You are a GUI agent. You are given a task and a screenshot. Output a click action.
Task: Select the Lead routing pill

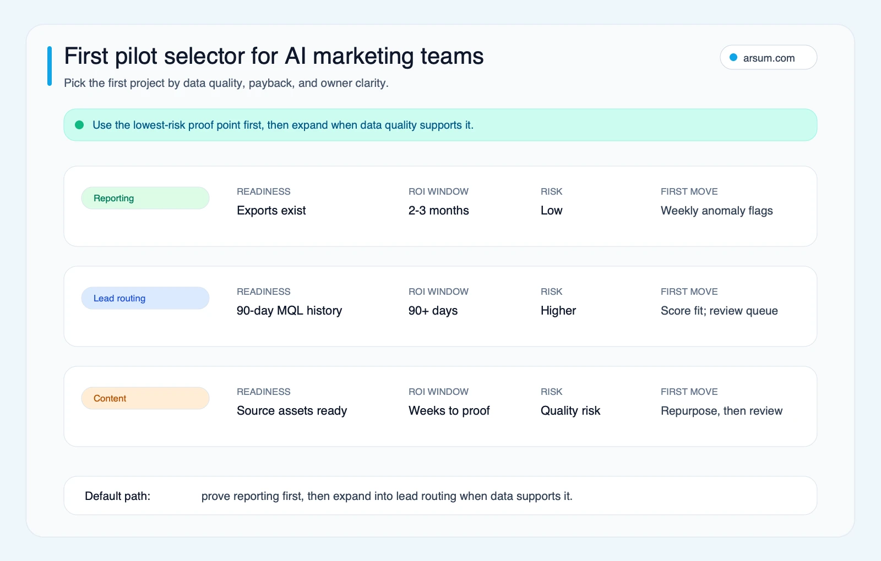click(145, 298)
